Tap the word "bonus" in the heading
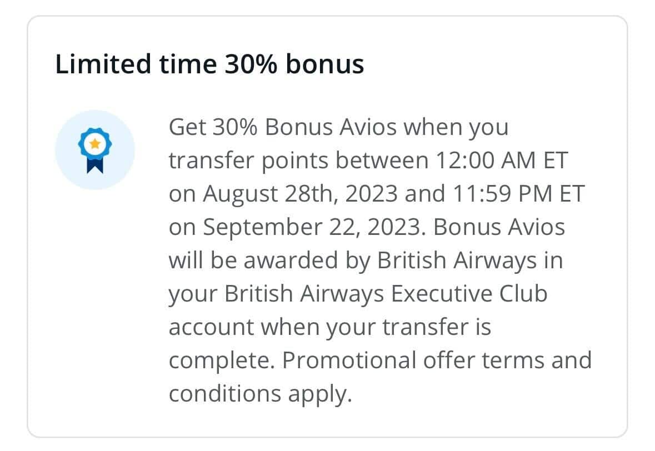The height and width of the screenshot is (451, 655). coord(324,64)
